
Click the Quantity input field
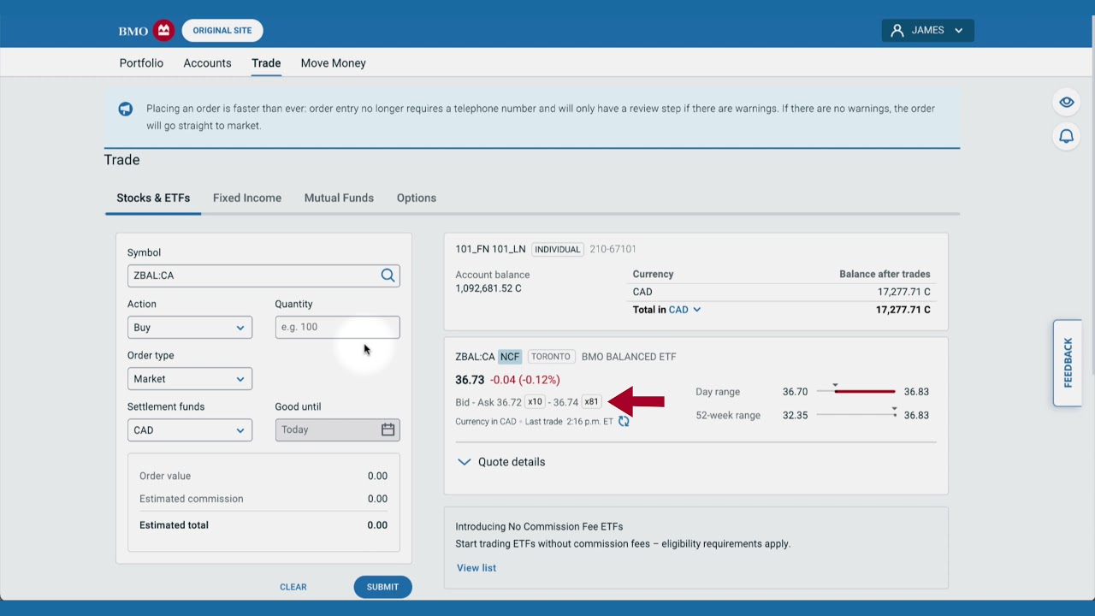click(x=337, y=327)
